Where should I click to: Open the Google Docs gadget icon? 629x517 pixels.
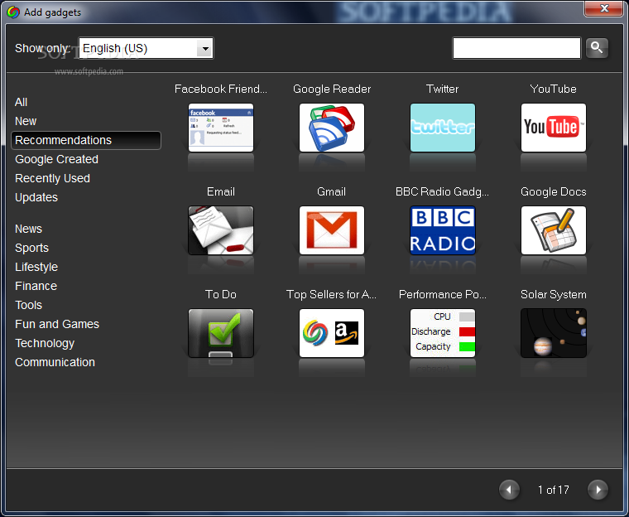pyautogui.click(x=554, y=230)
